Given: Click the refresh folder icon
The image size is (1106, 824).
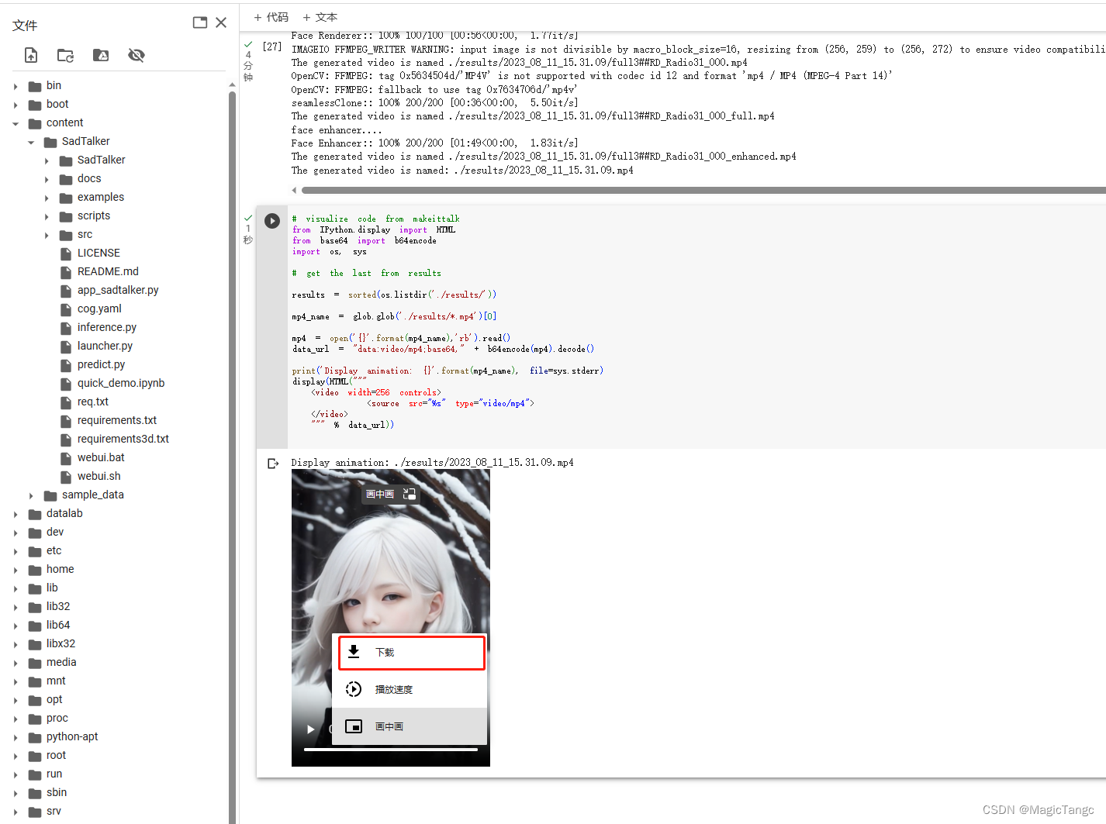Looking at the screenshot, I should (66, 55).
